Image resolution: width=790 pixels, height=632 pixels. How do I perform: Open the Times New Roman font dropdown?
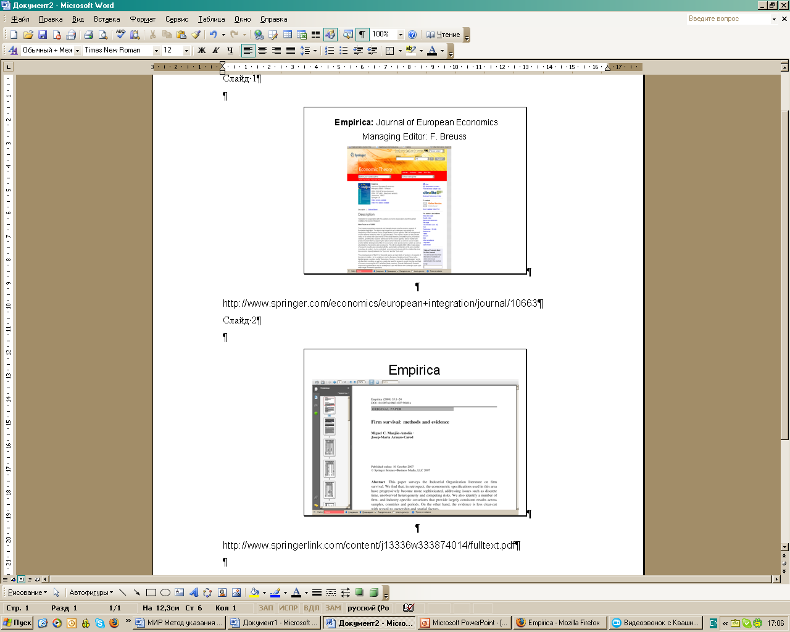coord(156,51)
